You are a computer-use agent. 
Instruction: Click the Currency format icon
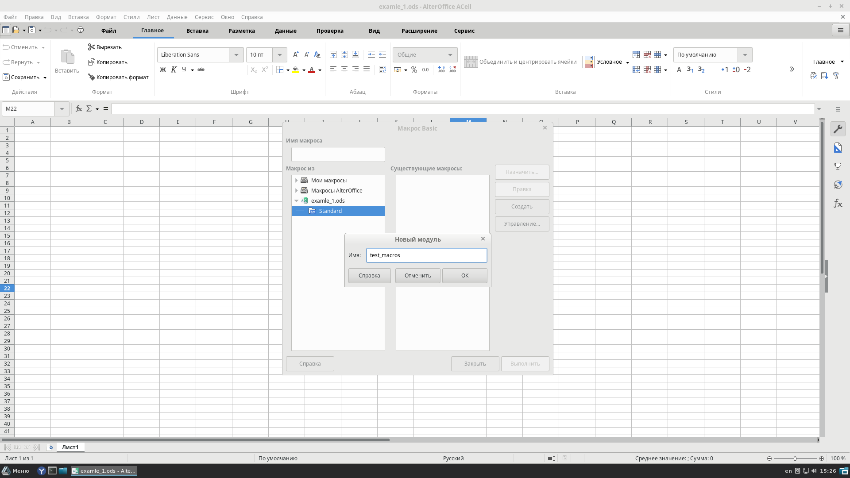[396, 69]
